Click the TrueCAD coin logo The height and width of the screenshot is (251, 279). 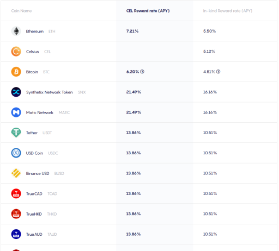[16, 193]
